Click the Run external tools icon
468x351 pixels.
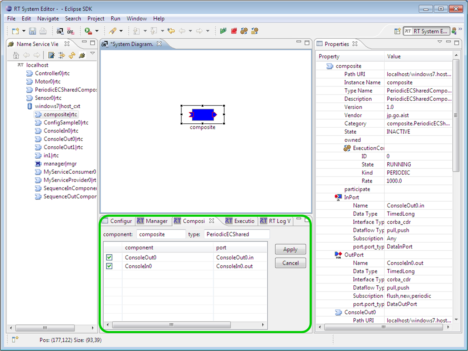pos(88,31)
